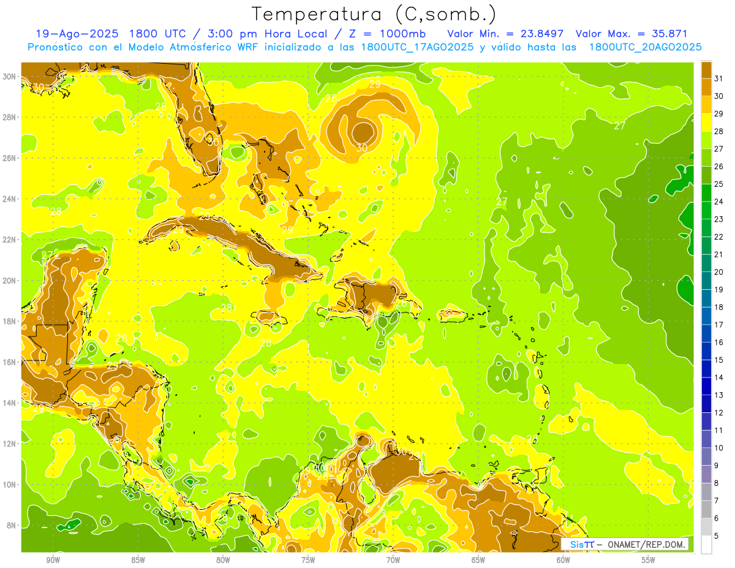The width and height of the screenshot is (735, 568).
Task: Click legend value 26
Action: point(719,166)
